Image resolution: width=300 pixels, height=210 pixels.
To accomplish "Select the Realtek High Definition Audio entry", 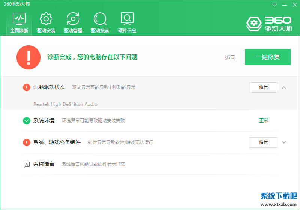I will tap(65, 104).
